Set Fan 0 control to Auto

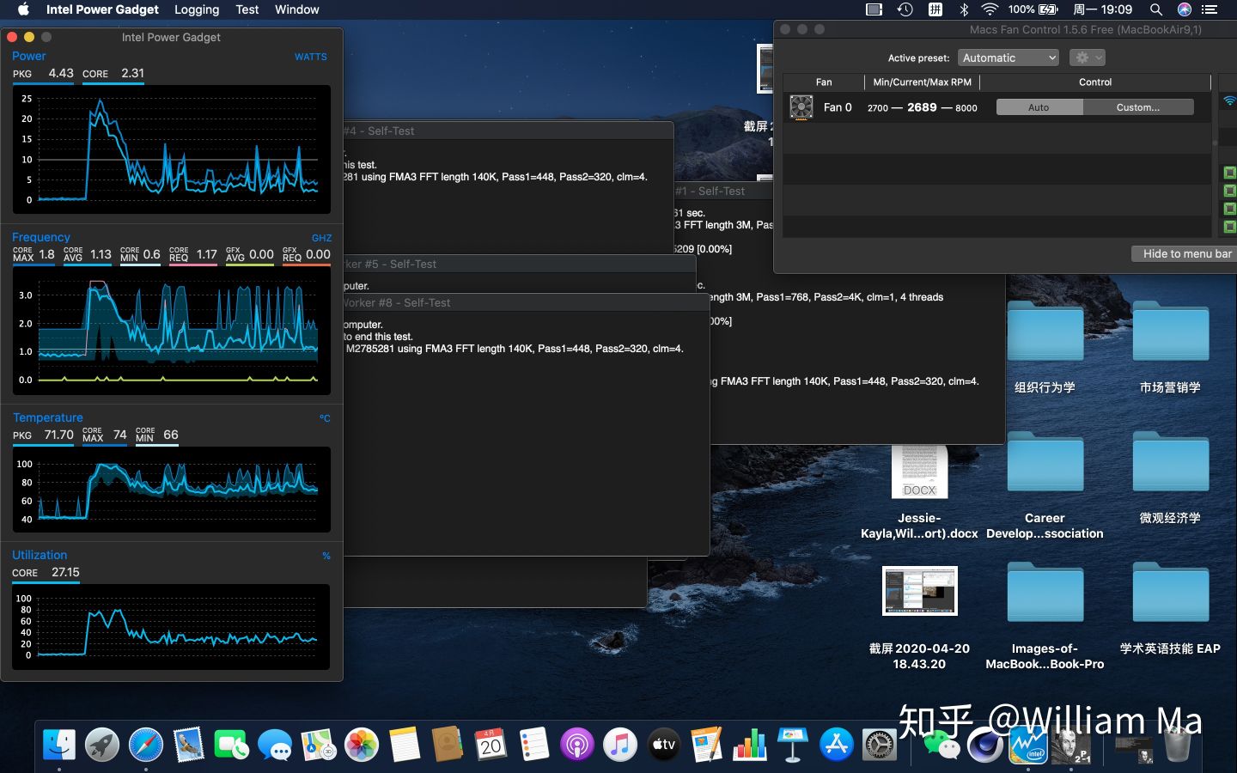(x=1039, y=107)
